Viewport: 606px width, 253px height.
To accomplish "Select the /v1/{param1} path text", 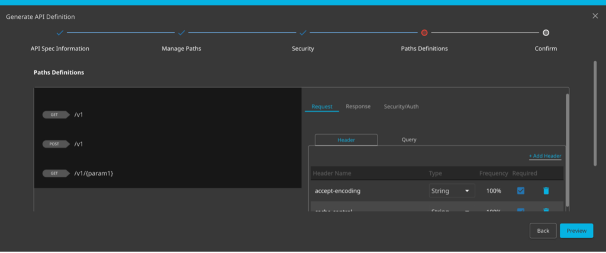I will 94,173.
